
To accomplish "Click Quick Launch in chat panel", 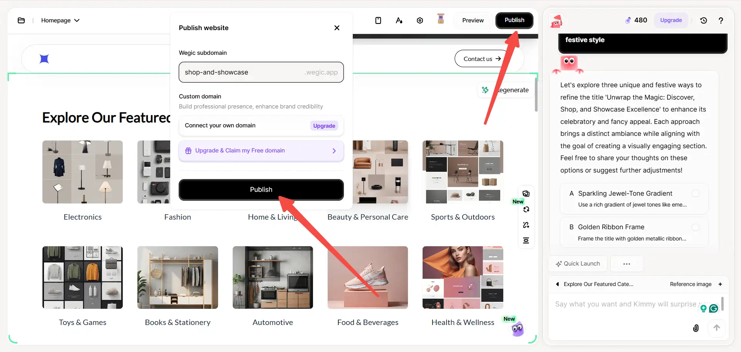I will pos(578,264).
